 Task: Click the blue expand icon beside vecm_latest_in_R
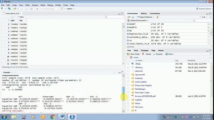[x=128, y=44]
